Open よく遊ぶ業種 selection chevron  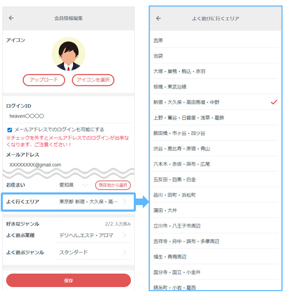[x=124, y=235]
